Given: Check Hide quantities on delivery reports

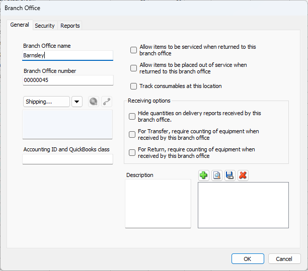Looking at the screenshot, I should tap(132, 116).
